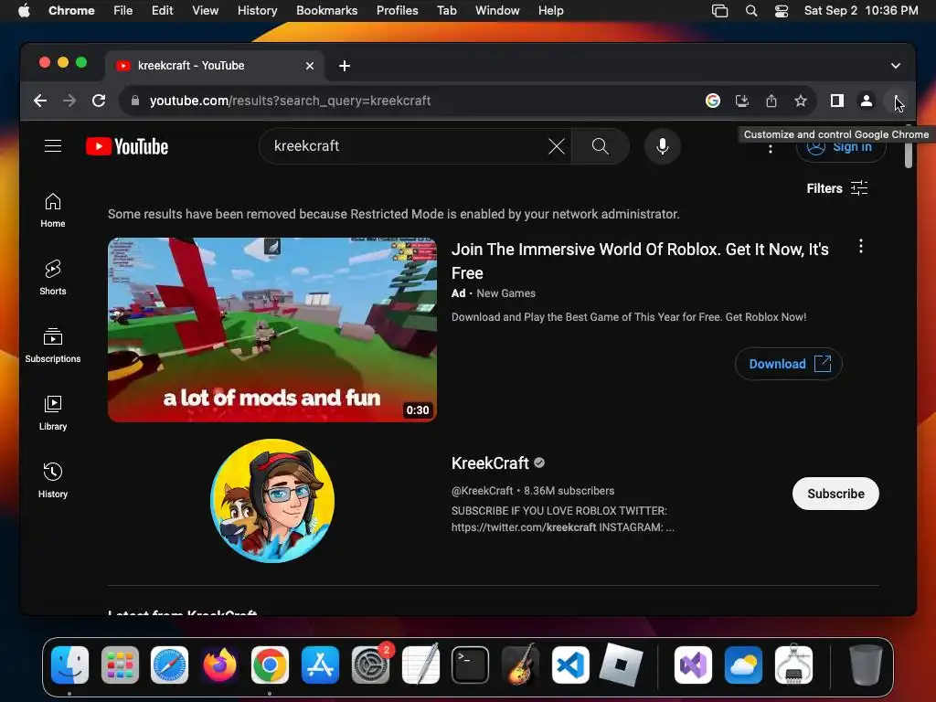Open the Profiles menu
Screen dimensions: 936x702
397,11
